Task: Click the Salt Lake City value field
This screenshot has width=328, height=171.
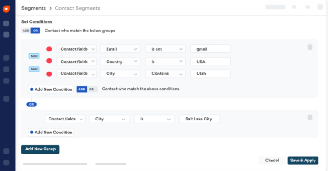Action: click(199, 119)
